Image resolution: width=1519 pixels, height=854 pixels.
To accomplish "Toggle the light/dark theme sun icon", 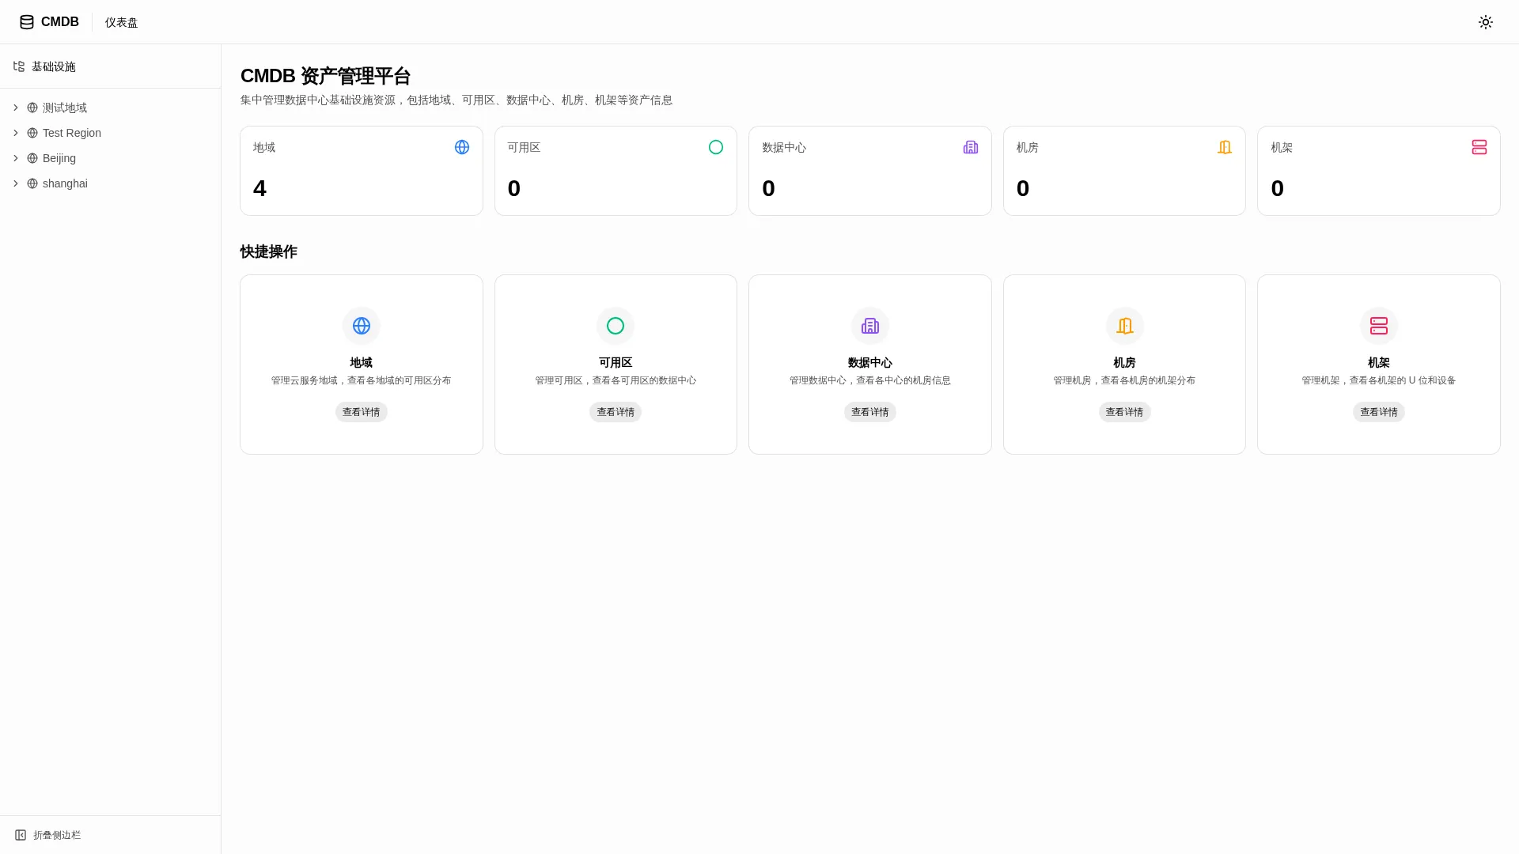I will [x=1486, y=22].
